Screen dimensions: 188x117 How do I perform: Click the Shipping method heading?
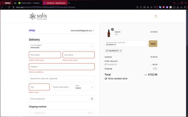(x=38, y=106)
